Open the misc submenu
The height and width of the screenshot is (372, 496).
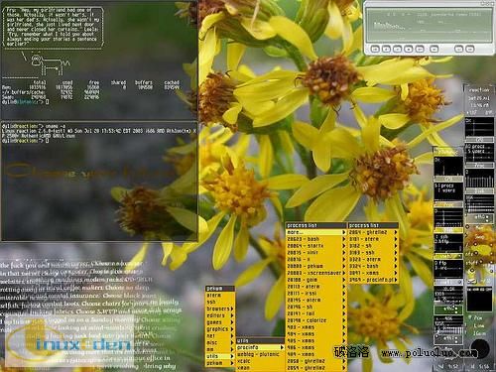pyautogui.click(x=220, y=343)
